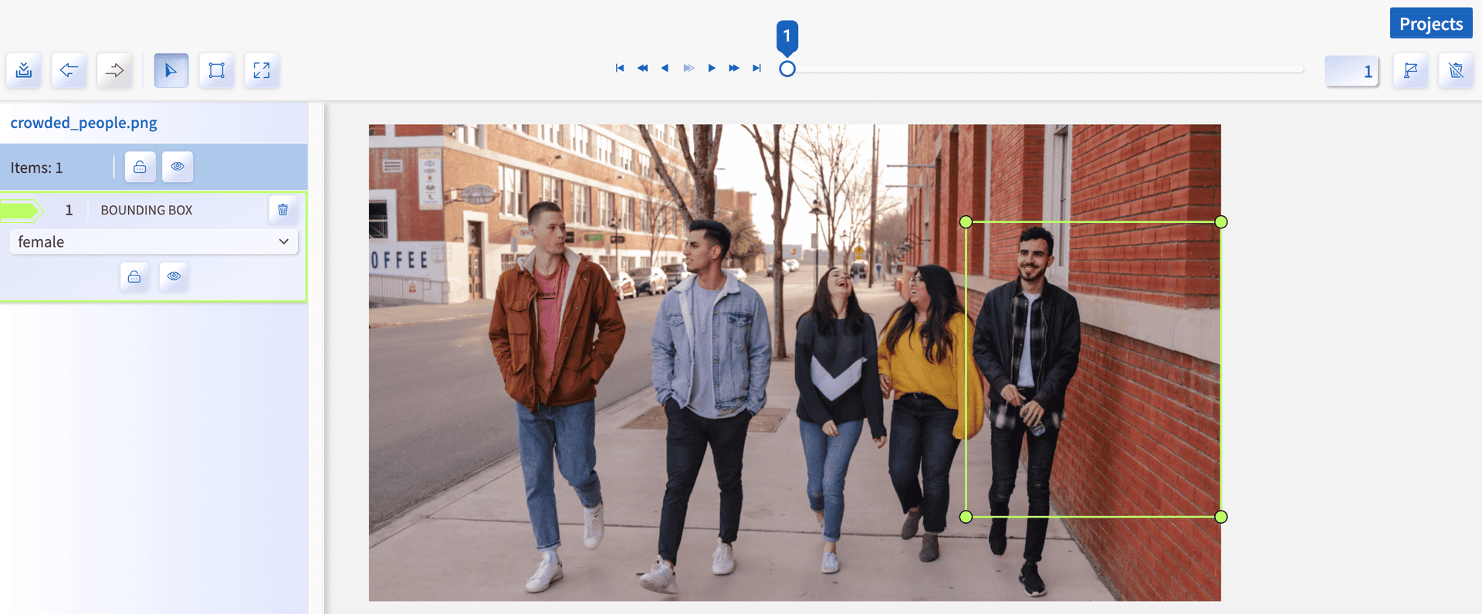Open the crowded_people.png file link
The width and height of the screenshot is (1482, 614).
click(x=83, y=123)
